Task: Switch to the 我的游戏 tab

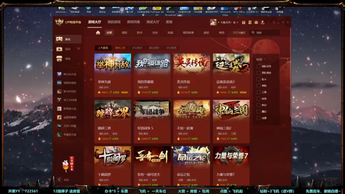Action: point(114,22)
